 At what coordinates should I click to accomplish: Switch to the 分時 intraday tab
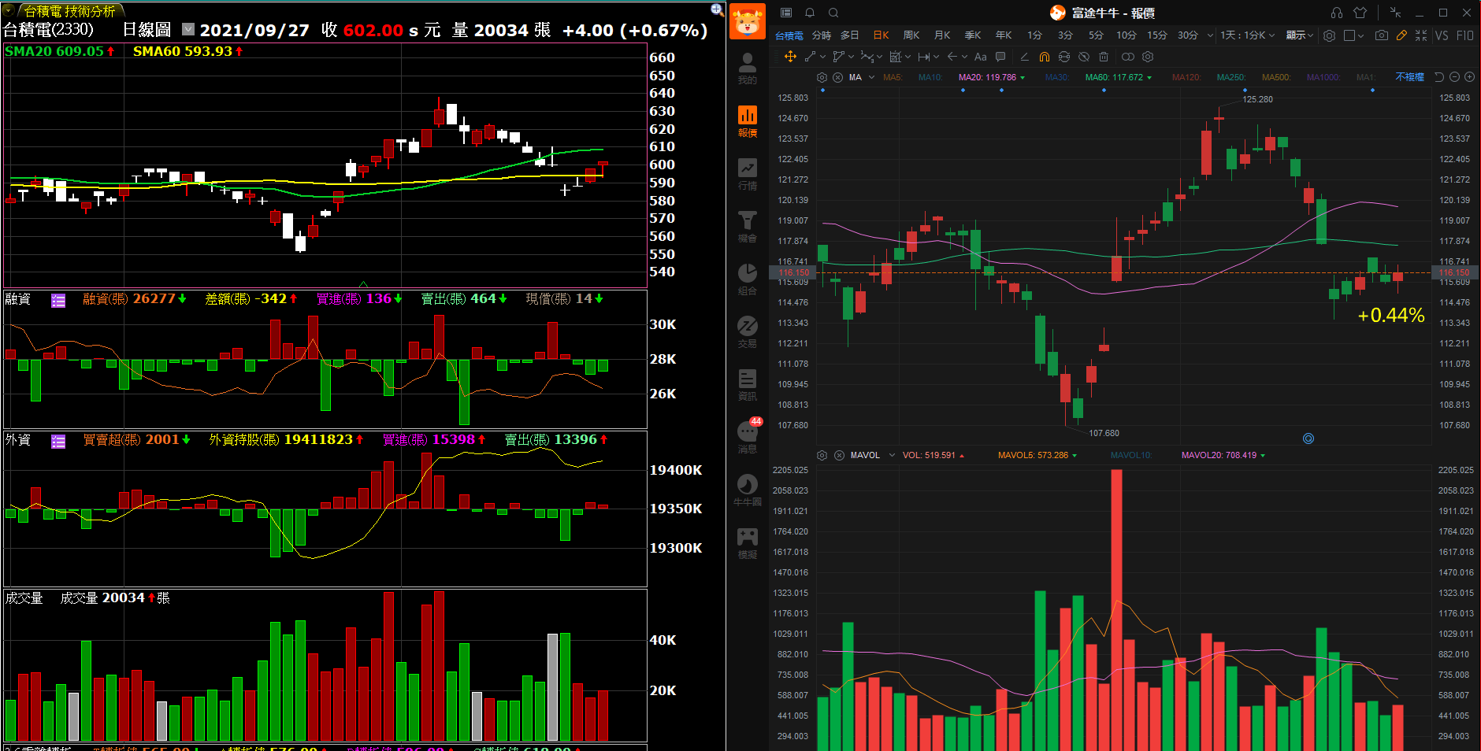tap(821, 35)
